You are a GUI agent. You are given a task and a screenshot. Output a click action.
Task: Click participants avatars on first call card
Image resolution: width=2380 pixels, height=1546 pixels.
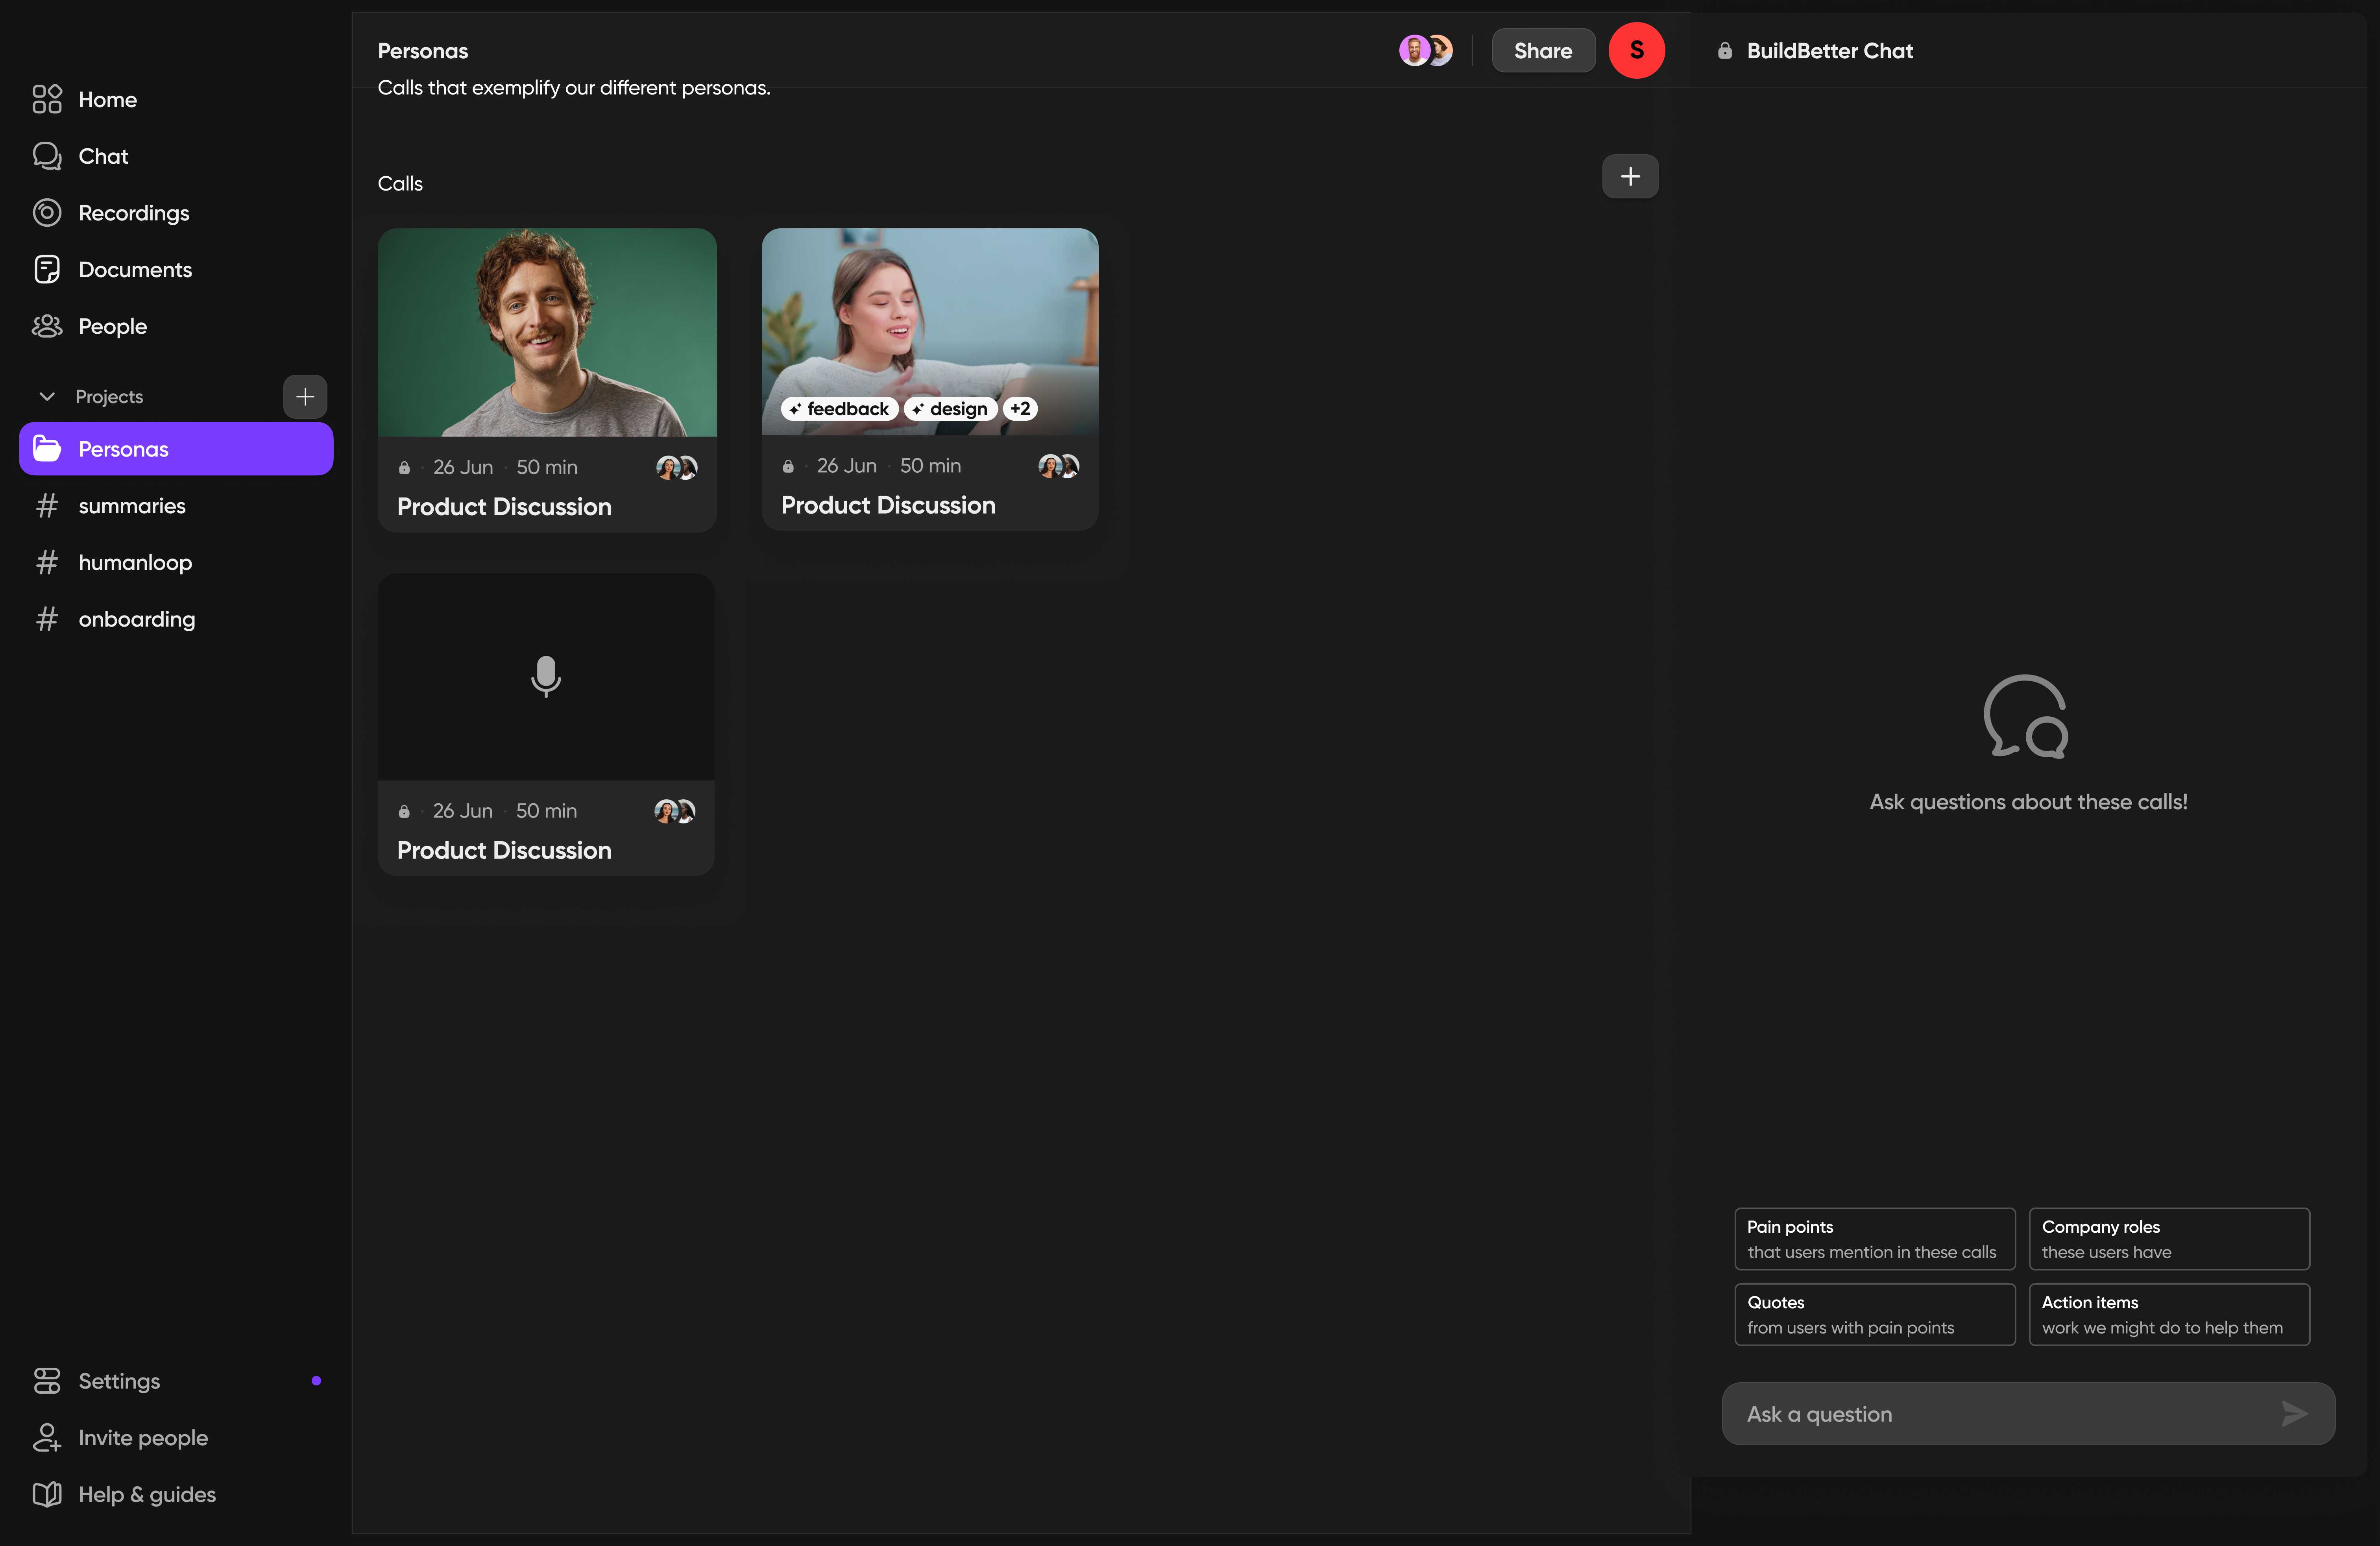[677, 467]
